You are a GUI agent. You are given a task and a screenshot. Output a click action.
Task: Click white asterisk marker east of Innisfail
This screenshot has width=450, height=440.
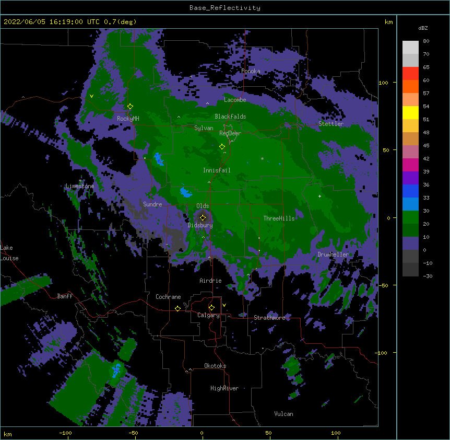point(262,159)
